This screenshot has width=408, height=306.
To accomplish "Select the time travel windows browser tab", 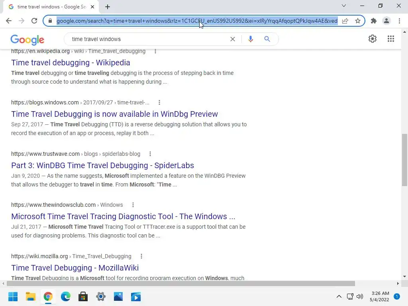I will 51,7.
